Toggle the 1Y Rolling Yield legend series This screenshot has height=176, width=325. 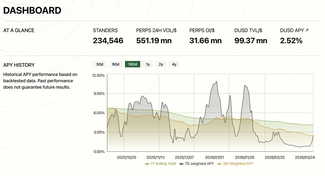pos(160,164)
